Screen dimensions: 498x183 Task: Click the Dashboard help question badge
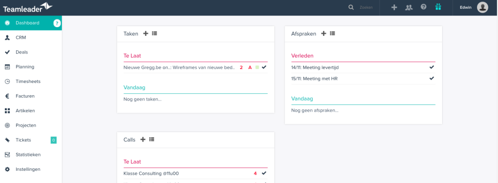pos(57,23)
